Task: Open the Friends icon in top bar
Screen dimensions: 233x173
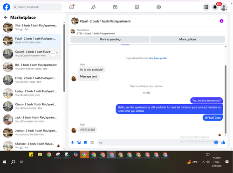Action: click(93, 7)
